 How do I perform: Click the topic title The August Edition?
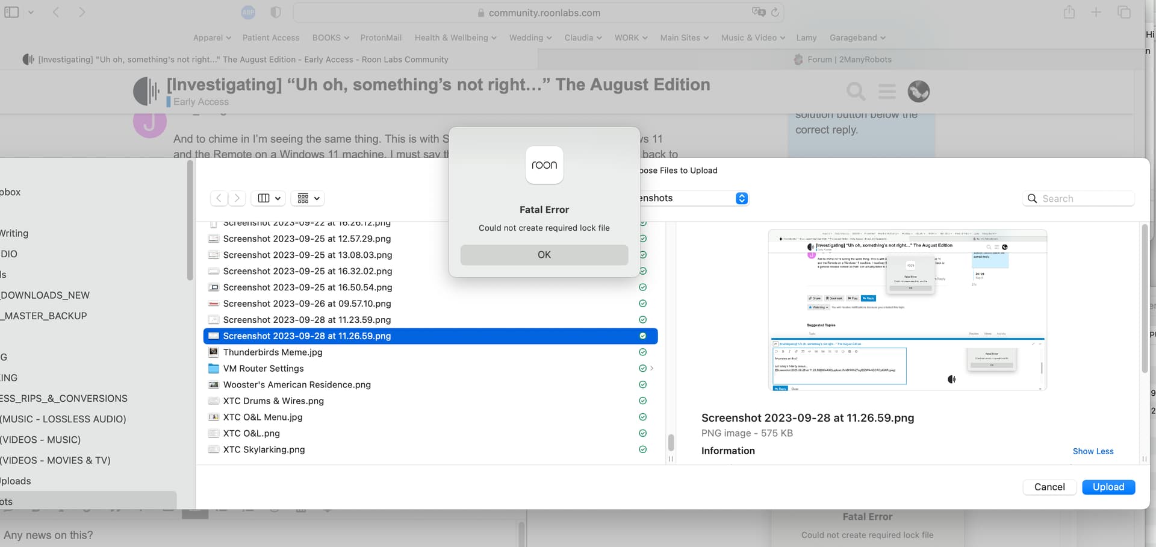(438, 84)
